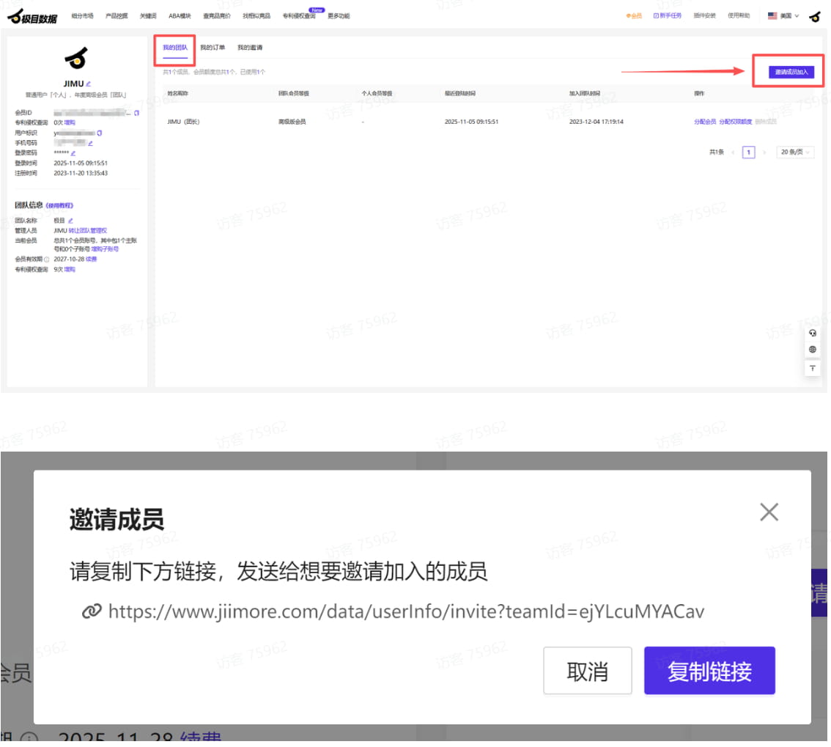The height and width of the screenshot is (747, 831).
Task: Click the copy icon beside 用户标识
Action: [x=100, y=133]
